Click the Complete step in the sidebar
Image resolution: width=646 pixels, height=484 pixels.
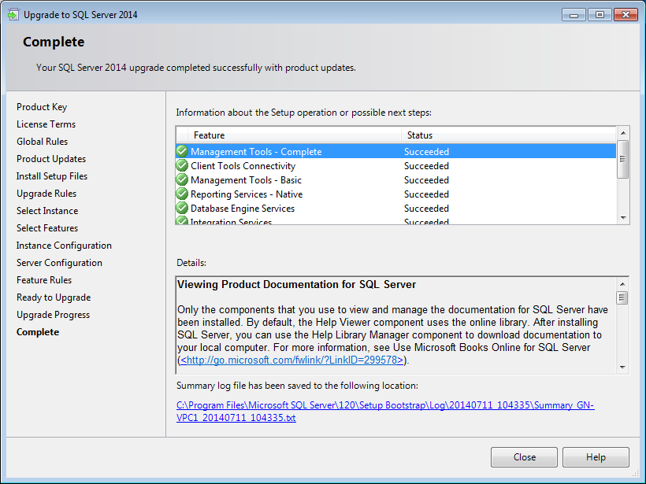tap(38, 332)
